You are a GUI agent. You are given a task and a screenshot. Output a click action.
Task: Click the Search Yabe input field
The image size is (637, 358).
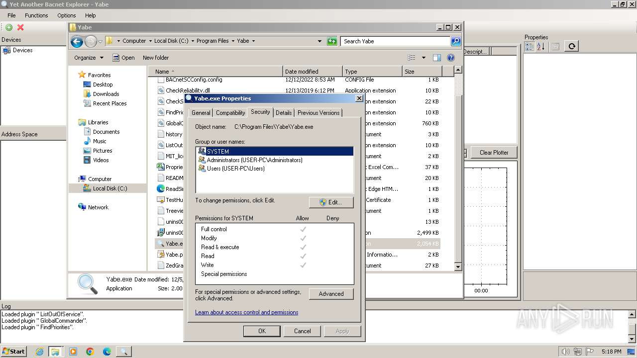click(396, 41)
